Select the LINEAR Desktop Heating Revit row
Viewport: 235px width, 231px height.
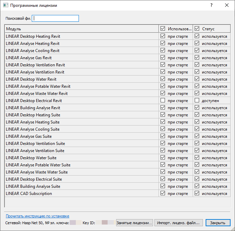(x=117, y=36)
